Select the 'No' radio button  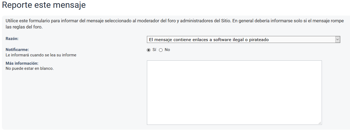click(x=161, y=50)
